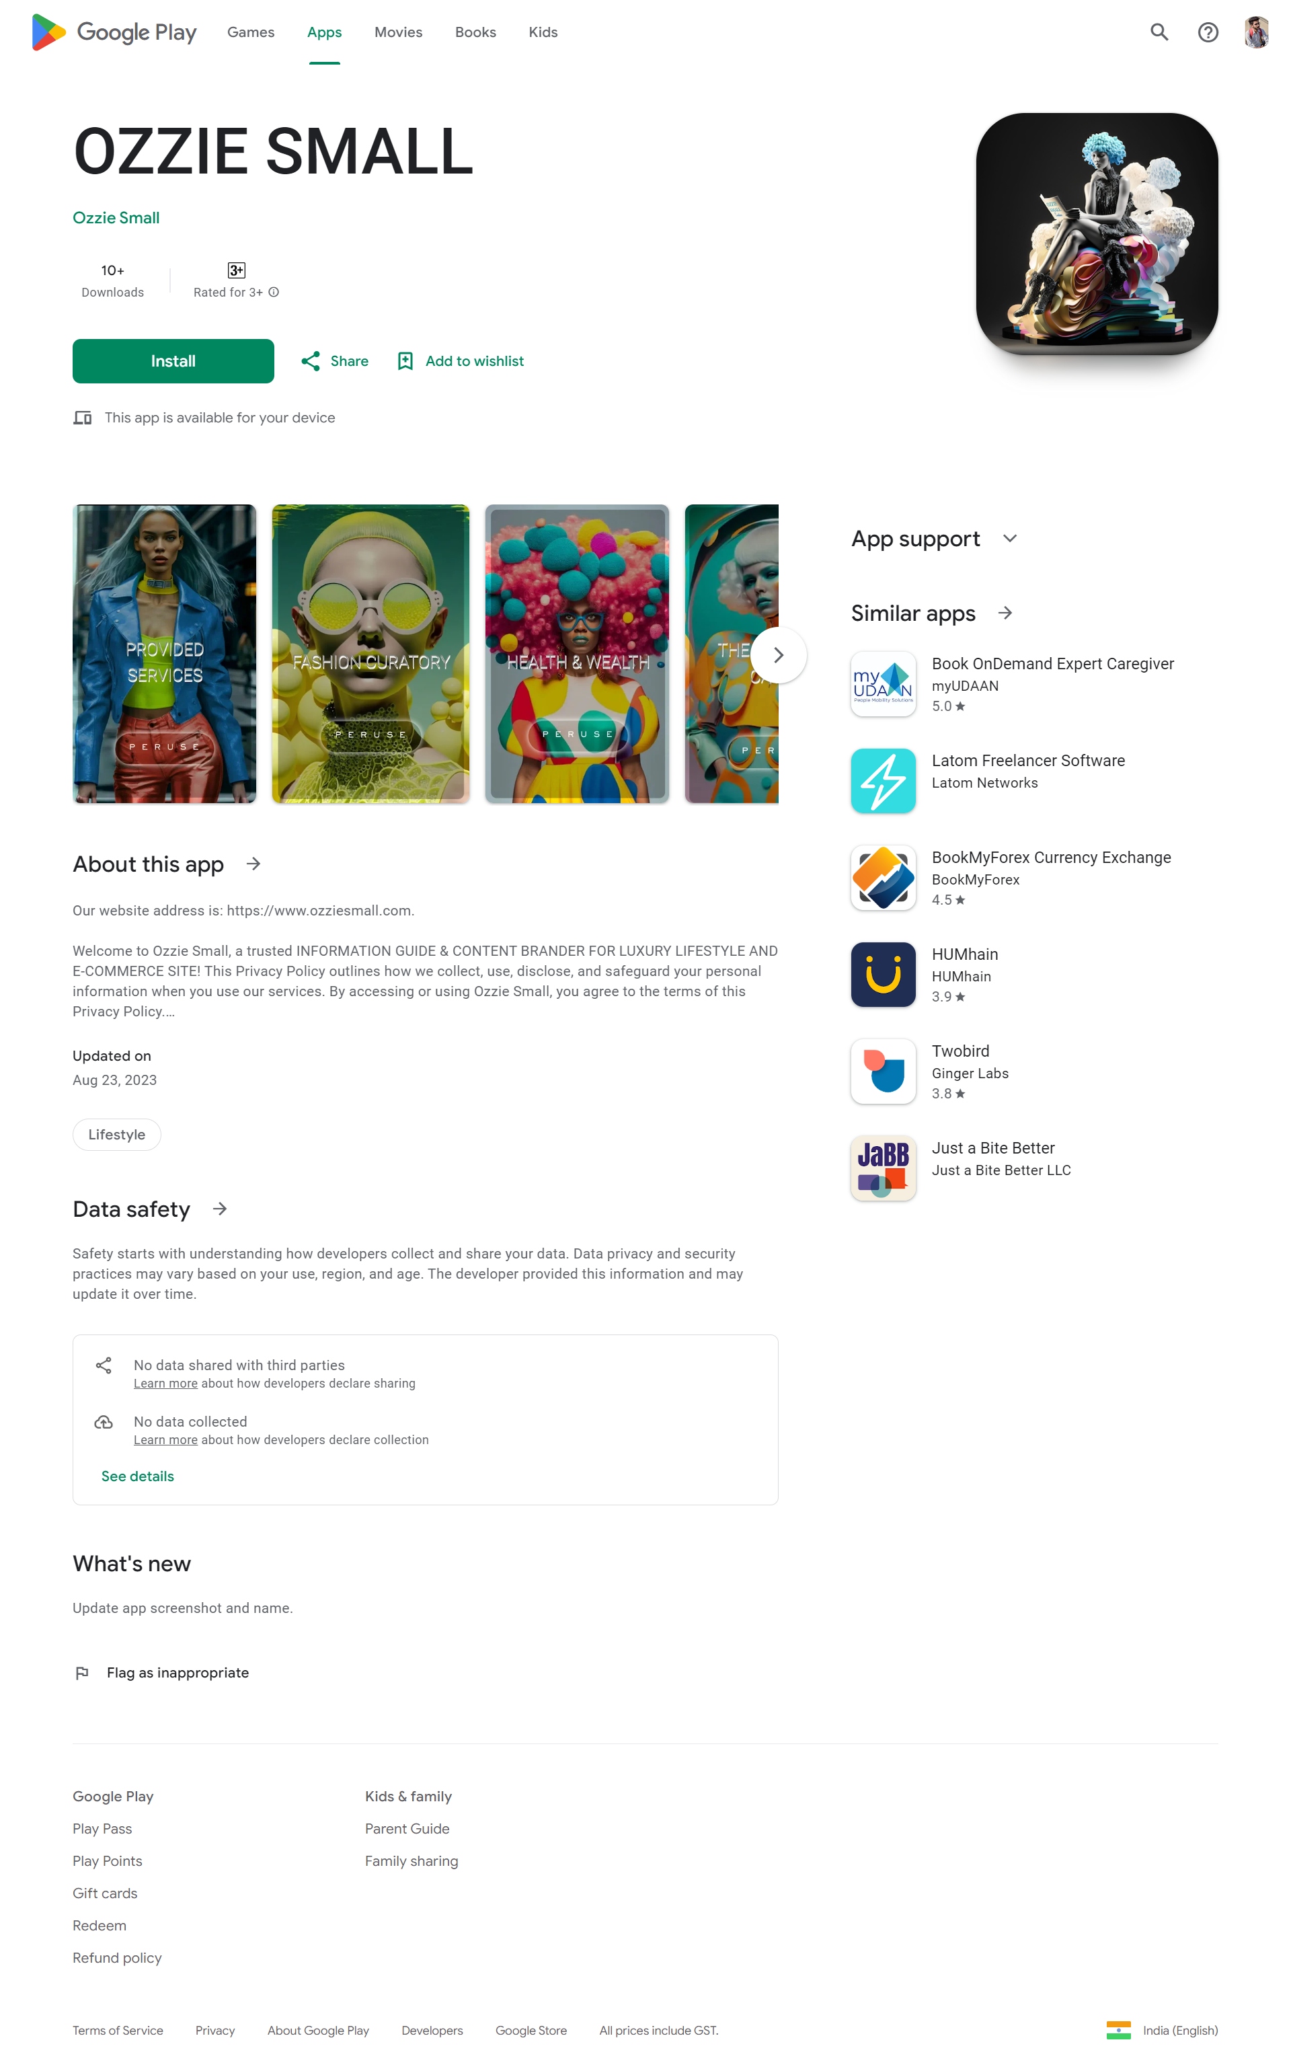Screen dimensions: 1291x2071
Task: Click the Add to wishlist bookmark icon
Action: 405,360
